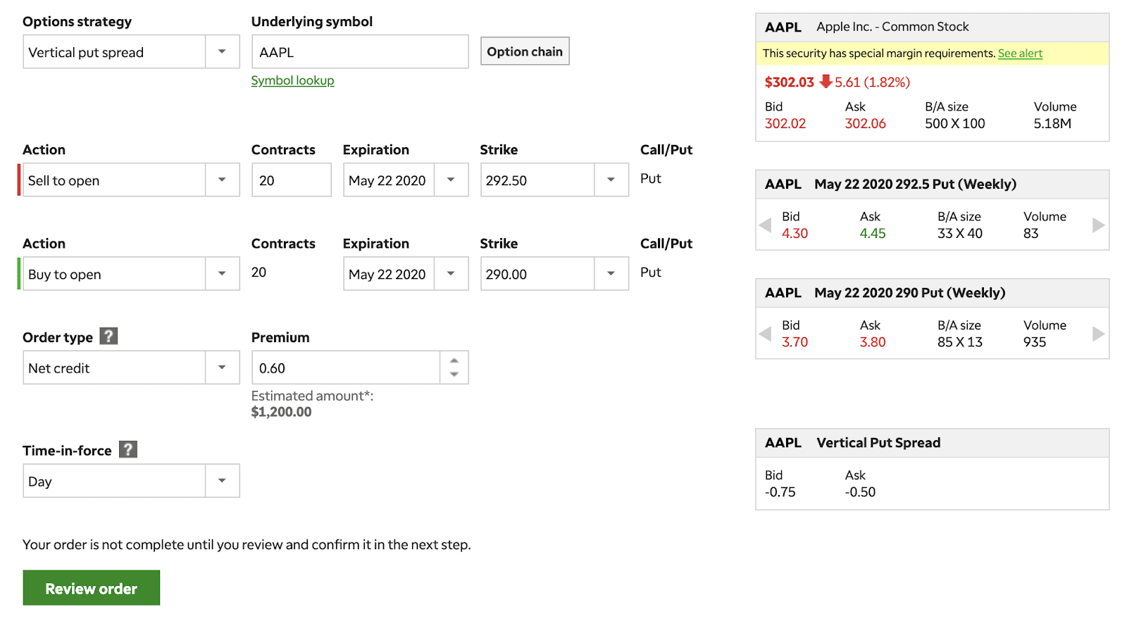The width and height of the screenshot is (1127, 626).
Task: Click the stock B/A size 500 X 100
Action: click(955, 124)
